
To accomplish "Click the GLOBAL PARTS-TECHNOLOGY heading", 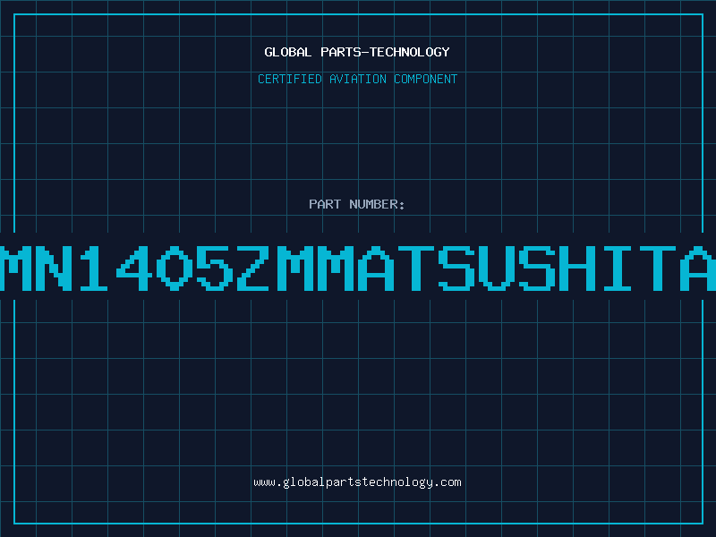I will [x=357, y=52].
